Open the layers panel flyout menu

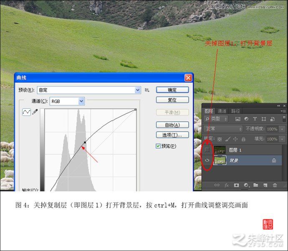[x=283, y=111]
